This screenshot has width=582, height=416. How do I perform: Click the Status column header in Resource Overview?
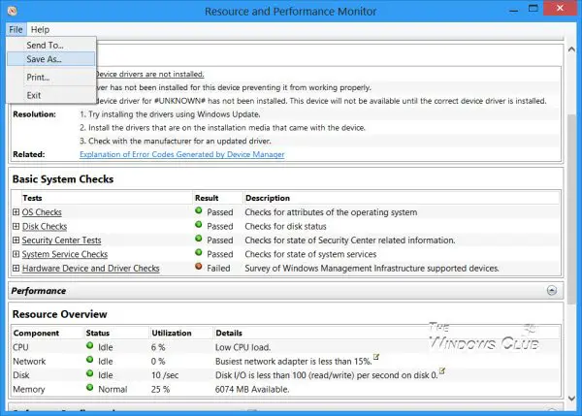(98, 334)
